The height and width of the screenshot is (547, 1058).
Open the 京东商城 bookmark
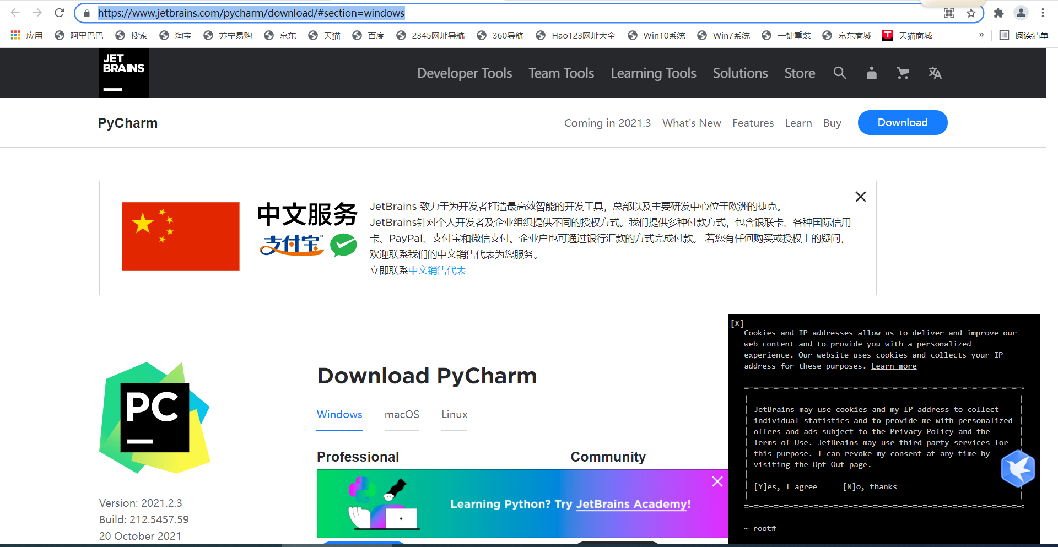pos(847,35)
